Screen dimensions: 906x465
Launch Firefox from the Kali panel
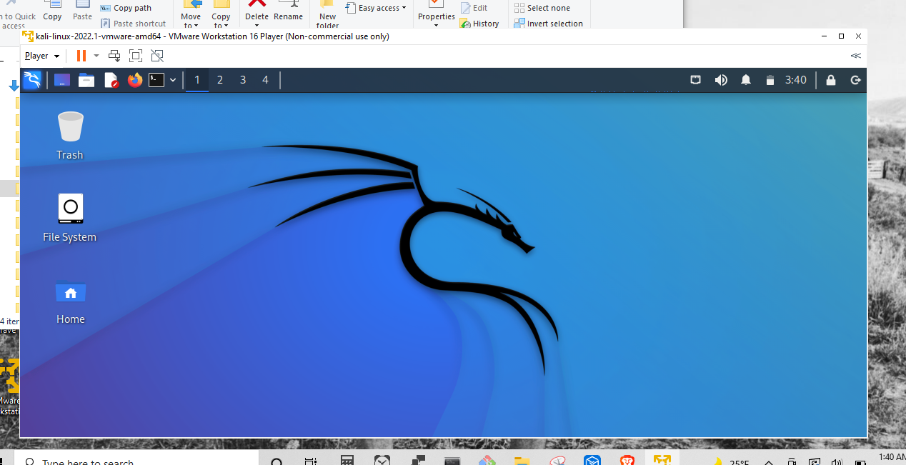pyautogui.click(x=135, y=80)
